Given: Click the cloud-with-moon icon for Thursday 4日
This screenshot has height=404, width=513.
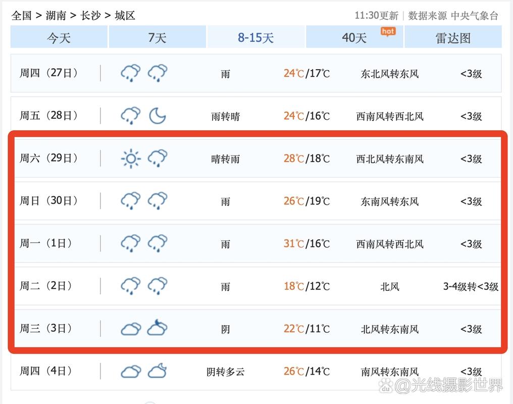Looking at the screenshot, I should [158, 371].
